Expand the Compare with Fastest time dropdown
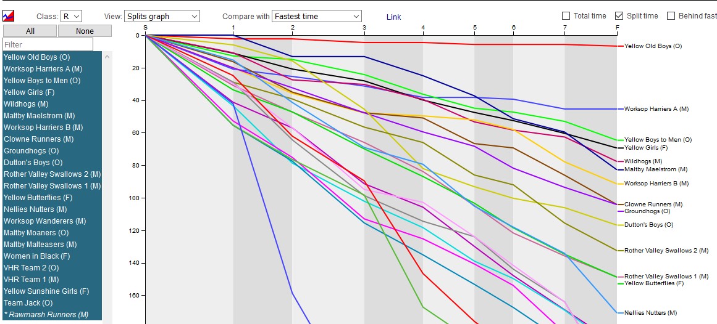This screenshot has width=717, height=324. (x=316, y=17)
